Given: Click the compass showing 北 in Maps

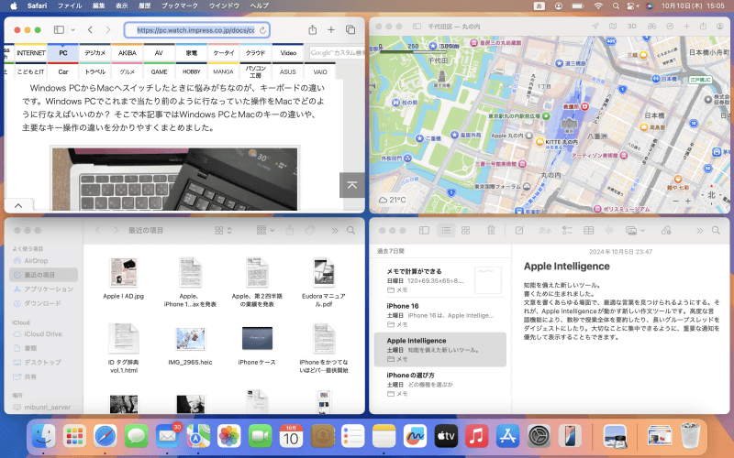Looking at the screenshot, I should (711, 195).
